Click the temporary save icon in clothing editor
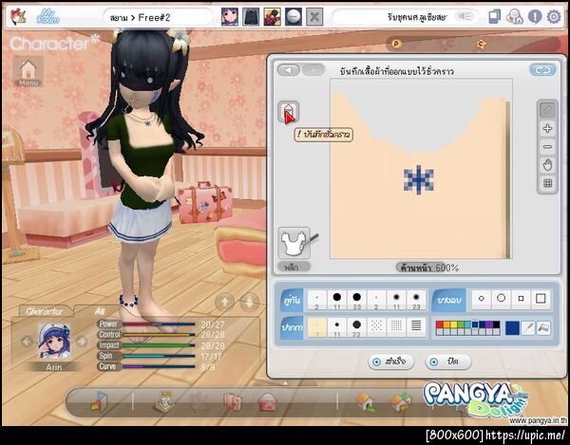This screenshot has height=445, width=570. (289, 111)
